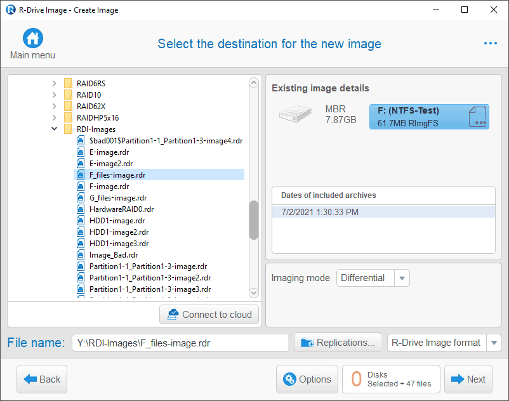This screenshot has height=401, width=509.
Task: Select the RAIDHP5x16 folder icon
Action: point(68,117)
